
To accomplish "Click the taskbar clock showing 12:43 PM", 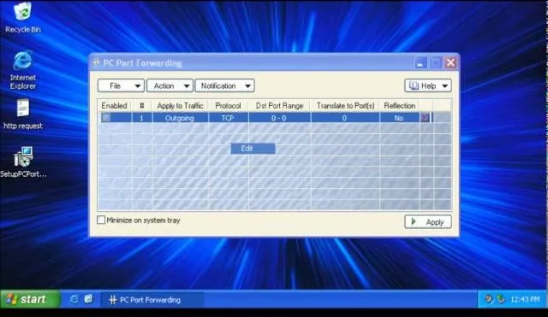I will coord(525,299).
